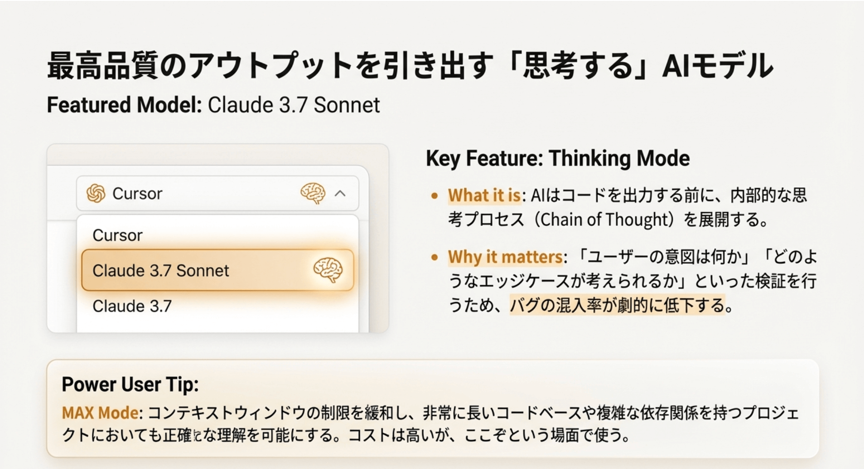The height and width of the screenshot is (469, 864).
Task: Click the orange bullet before "What it is"
Action: 435,196
